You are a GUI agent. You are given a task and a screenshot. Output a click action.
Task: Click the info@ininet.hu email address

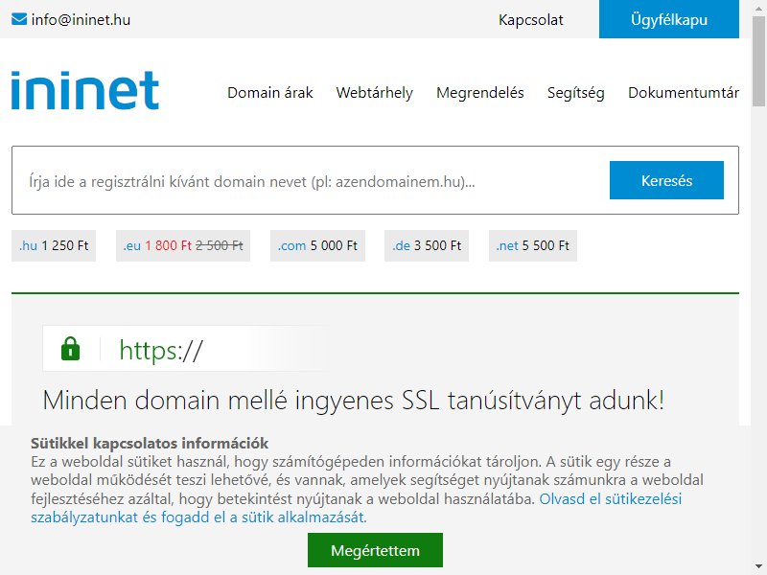tap(81, 19)
